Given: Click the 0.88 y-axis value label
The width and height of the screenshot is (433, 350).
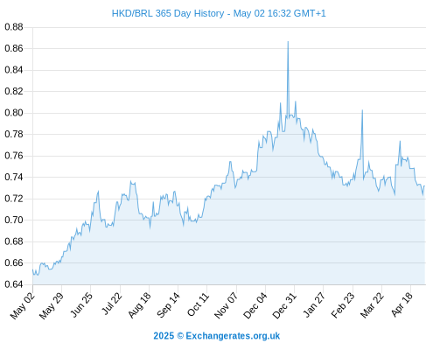Looking at the screenshot, I should (14, 27).
